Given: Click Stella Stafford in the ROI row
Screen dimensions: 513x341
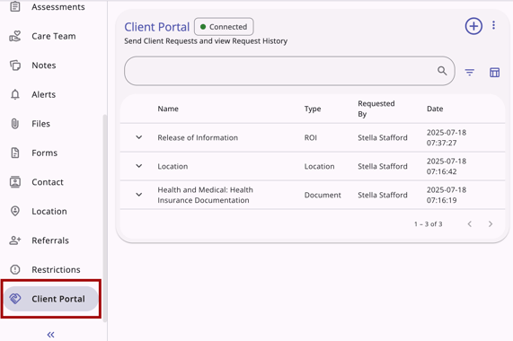Looking at the screenshot, I should point(383,137).
